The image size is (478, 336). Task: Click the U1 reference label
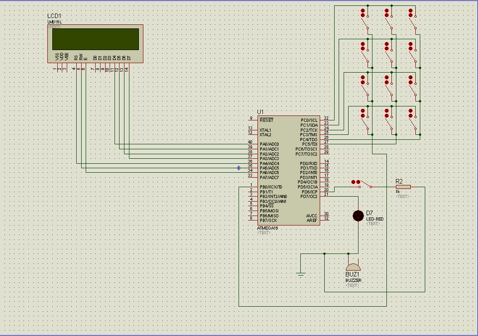[260, 112]
